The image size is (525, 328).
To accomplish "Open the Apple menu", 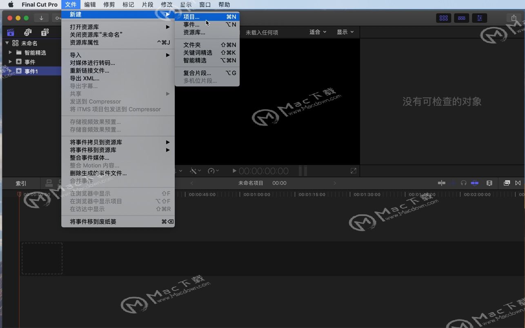I will (11, 4).
